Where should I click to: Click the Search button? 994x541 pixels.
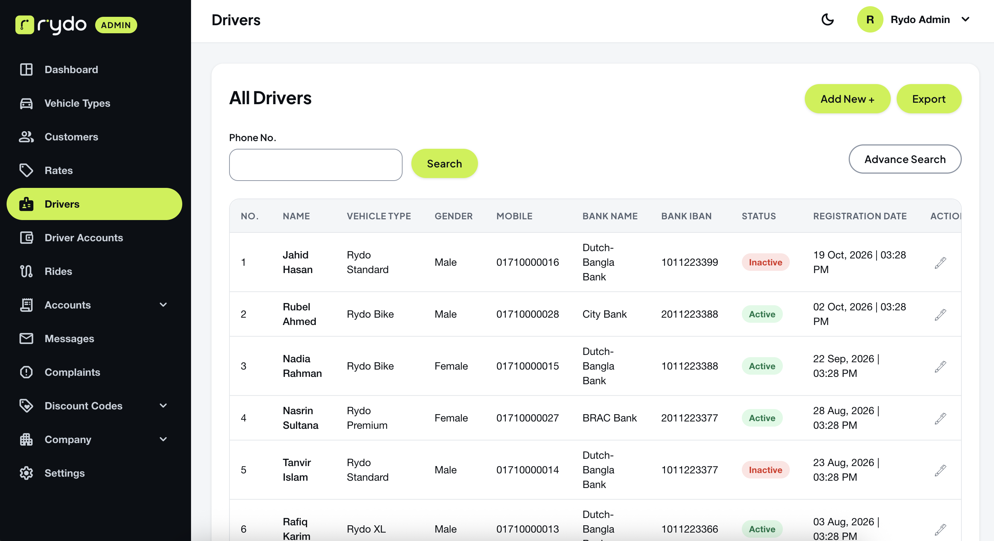pos(445,164)
